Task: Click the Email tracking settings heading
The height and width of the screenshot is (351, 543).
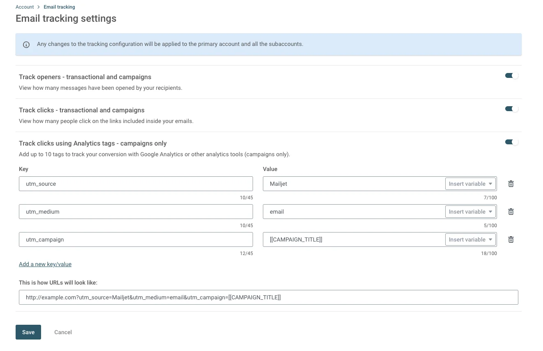Action: pyautogui.click(x=66, y=18)
